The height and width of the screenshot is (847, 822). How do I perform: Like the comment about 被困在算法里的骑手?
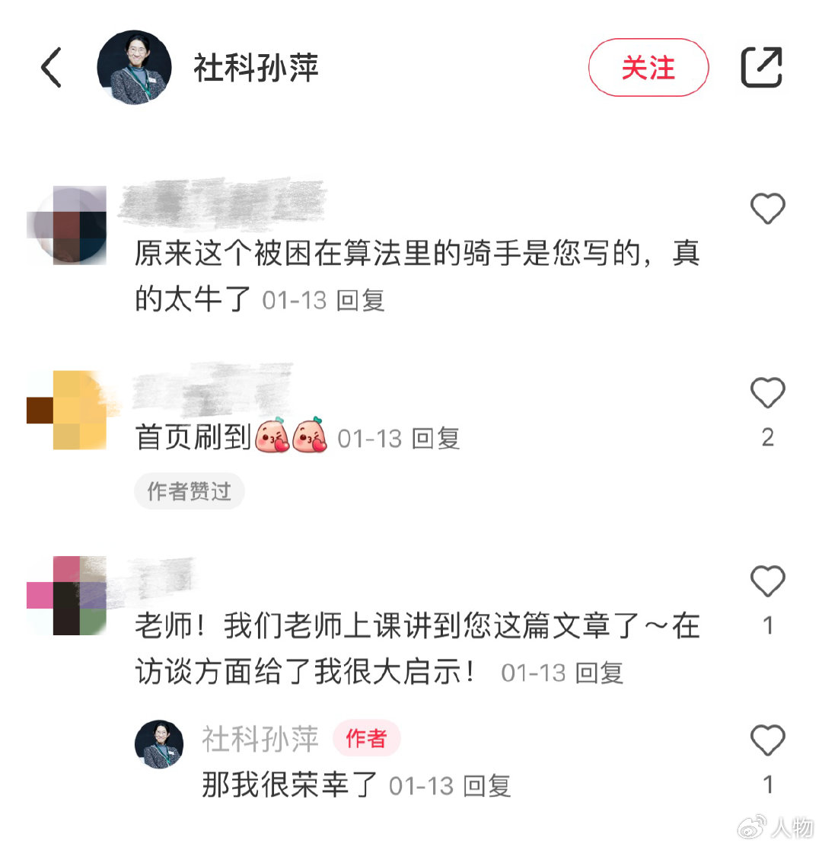(x=767, y=208)
